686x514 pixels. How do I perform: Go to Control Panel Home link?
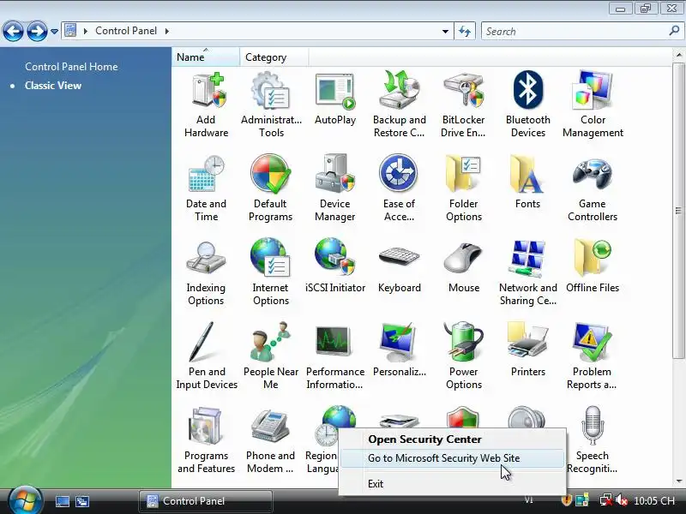pos(71,67)
